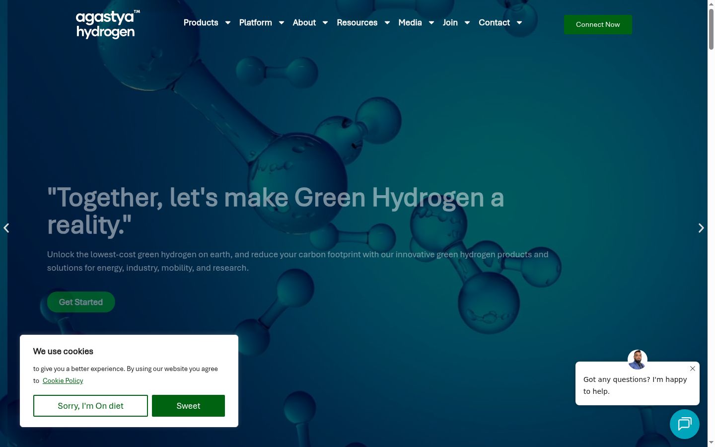Expand the Platform dropdown arrow

click(x=282, y=23)
